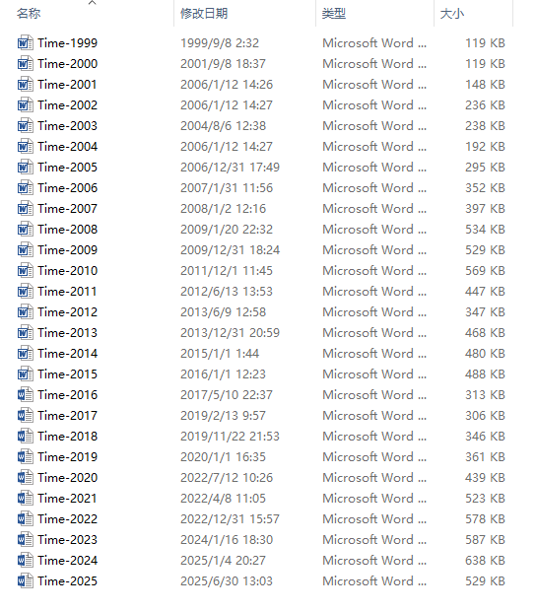Screen dimensions: 537x611
Task: Select the Time-2010 file name
Action: (x=67, y=271)
